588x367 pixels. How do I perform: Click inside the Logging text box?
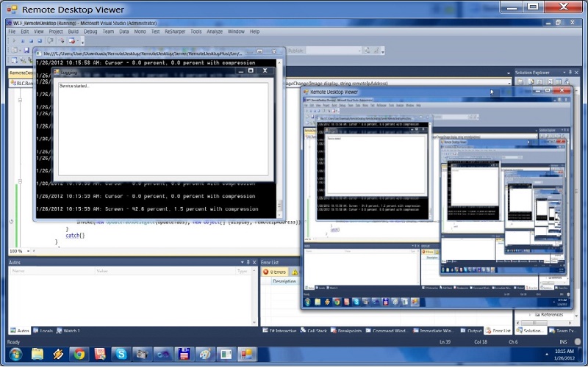tap(163, 129)
